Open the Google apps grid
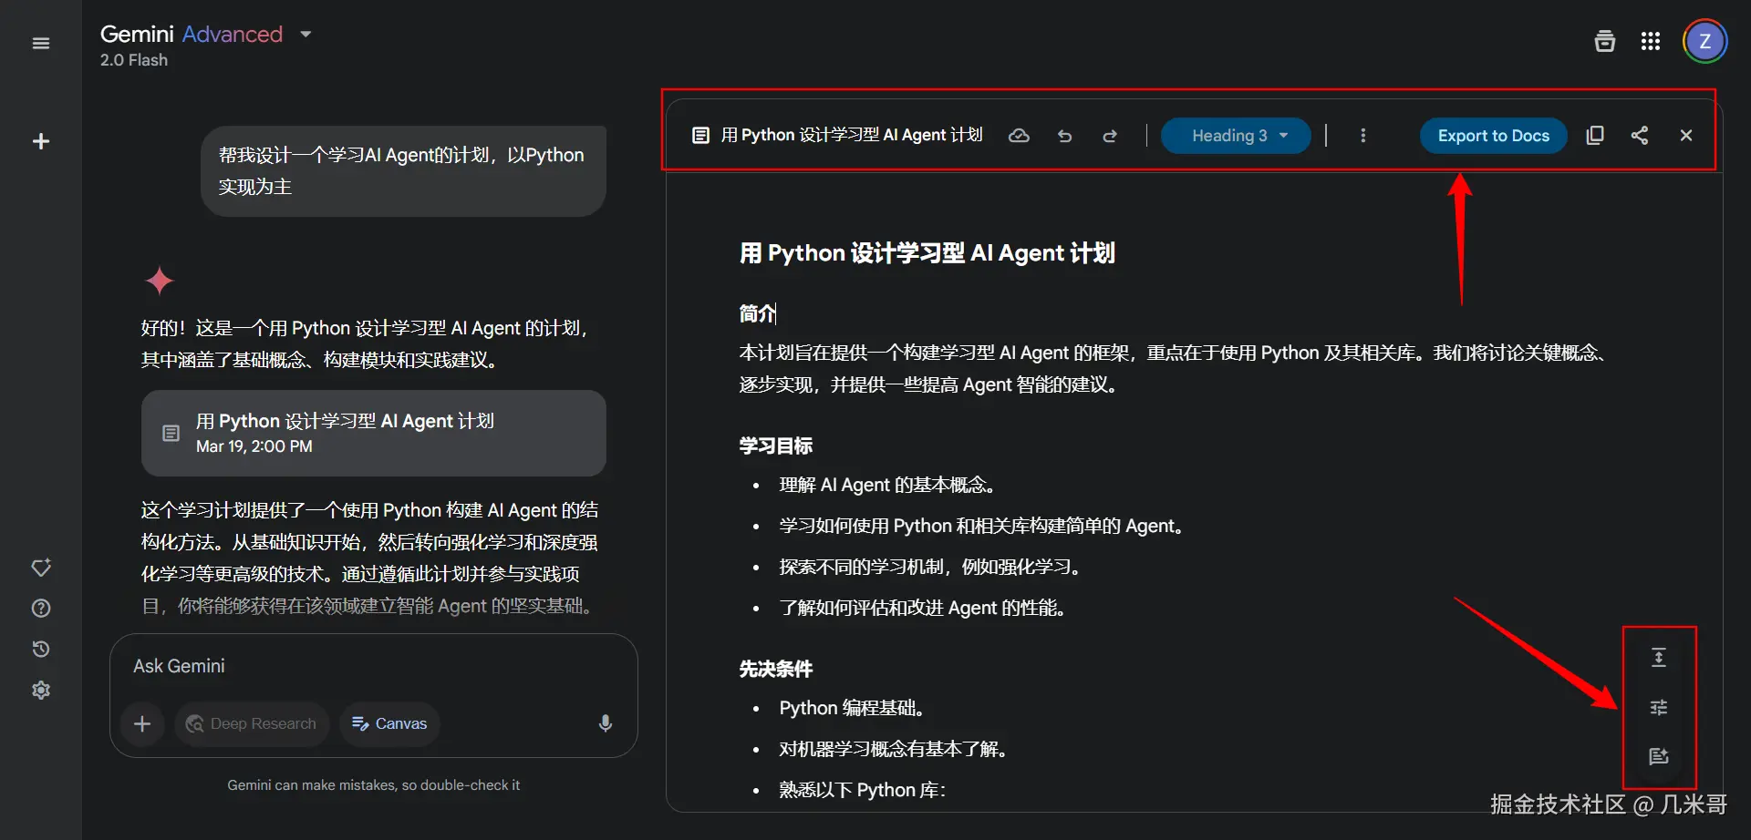This screenshot has width=1751, height=840. 1651,41
